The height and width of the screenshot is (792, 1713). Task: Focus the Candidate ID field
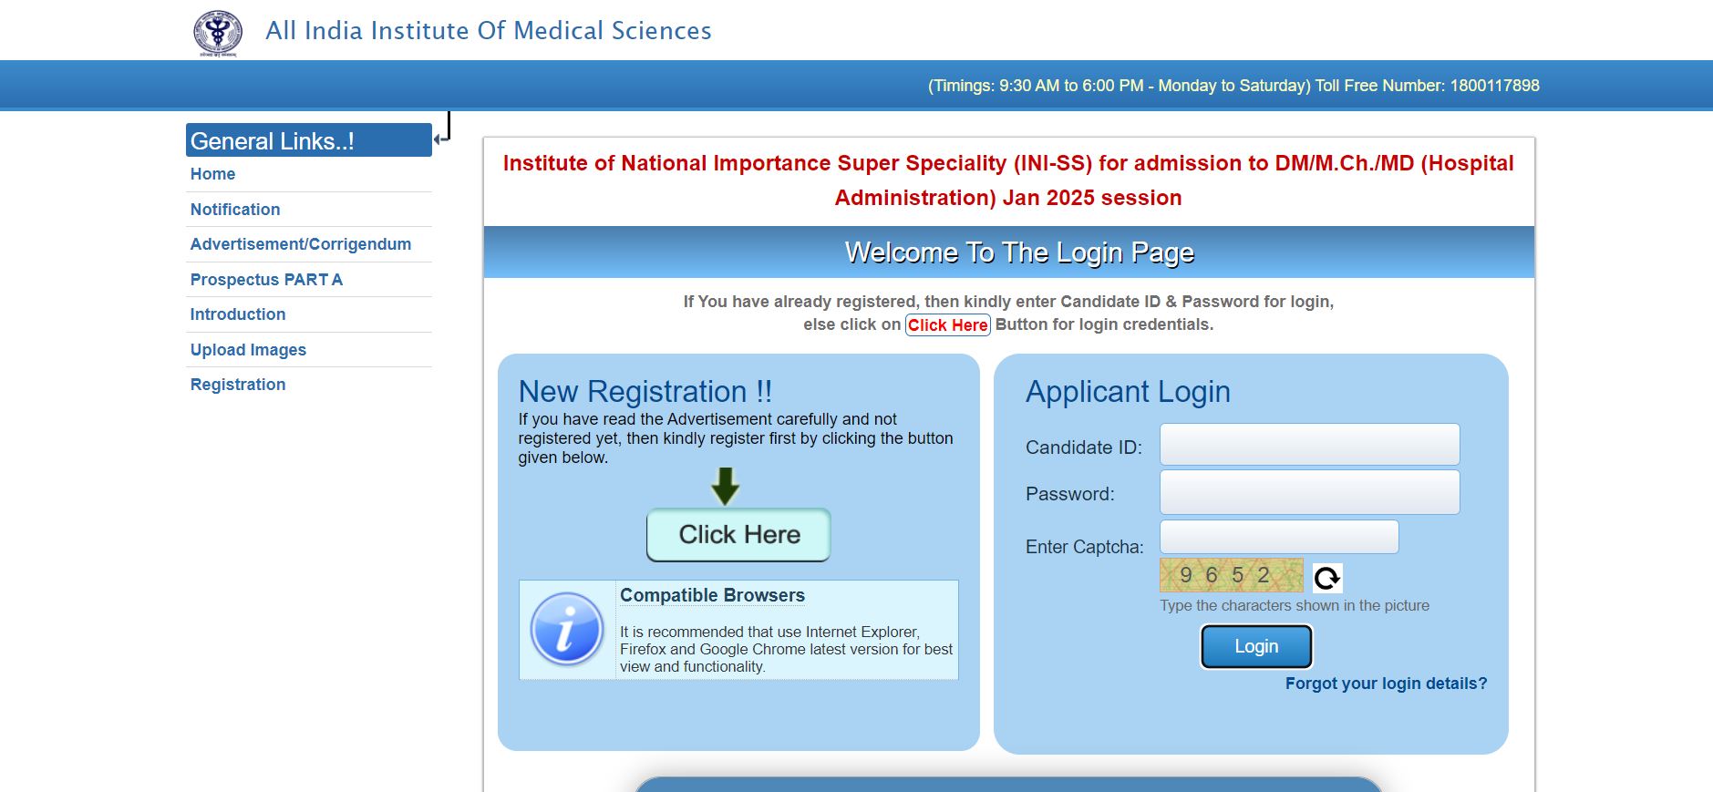(1309, 445)
